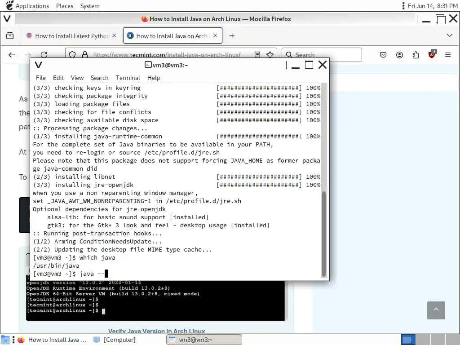The width and height of the screenshot is (460, 345).
Task: Switch to How to Install Java taskbar item
Action: pos(52,340)
